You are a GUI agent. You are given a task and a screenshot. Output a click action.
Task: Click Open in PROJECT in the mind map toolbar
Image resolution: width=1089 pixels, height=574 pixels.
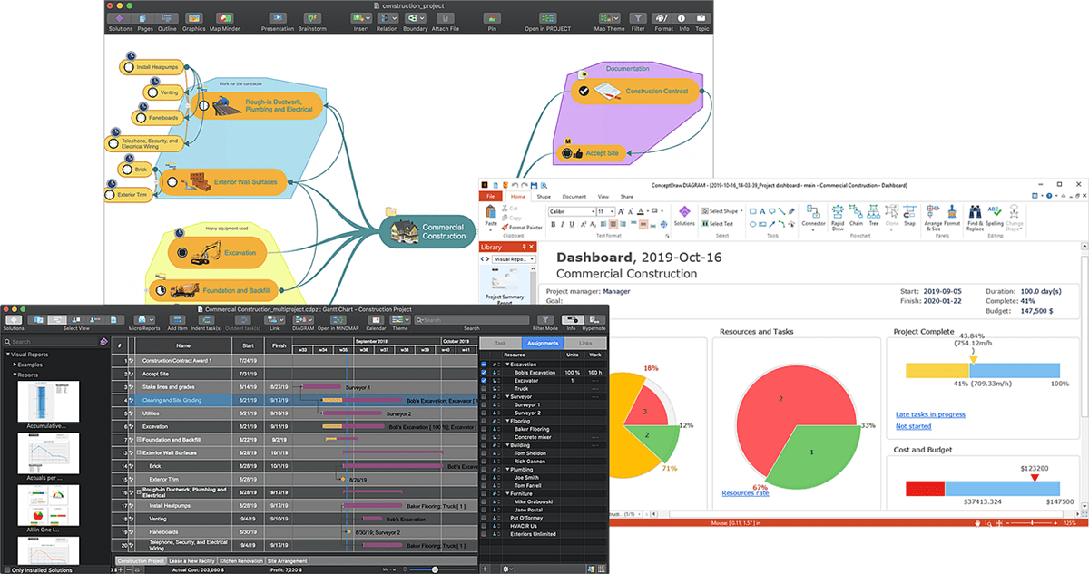pos(547,21)
